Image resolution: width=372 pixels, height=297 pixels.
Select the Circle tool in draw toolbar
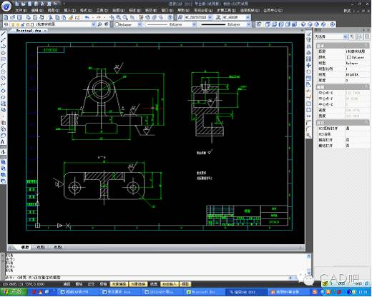pyautogui.click(x=3, y=71)
